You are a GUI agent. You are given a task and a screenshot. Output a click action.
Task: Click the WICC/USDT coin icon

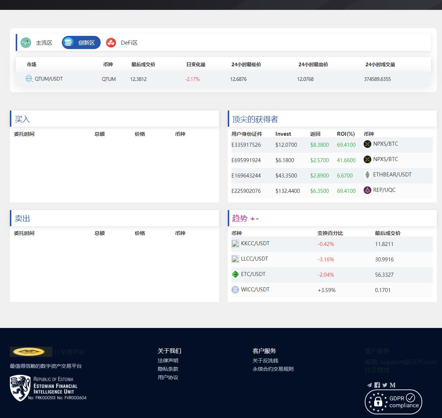(x=235, y=290)
